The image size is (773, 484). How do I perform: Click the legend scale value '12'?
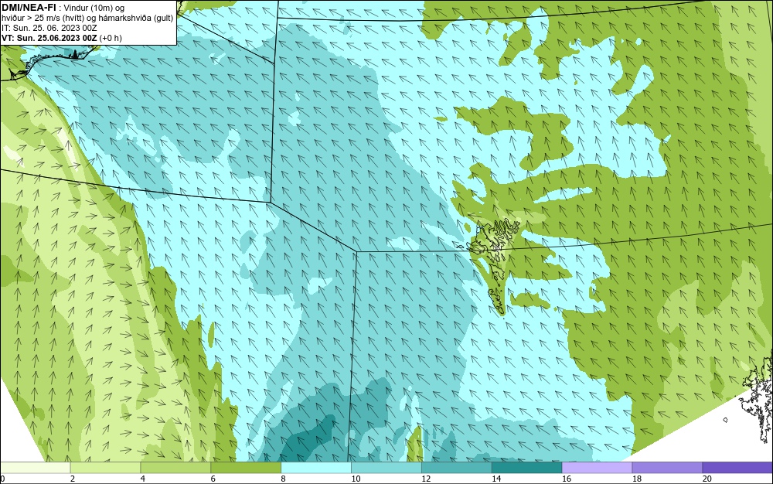426,479
